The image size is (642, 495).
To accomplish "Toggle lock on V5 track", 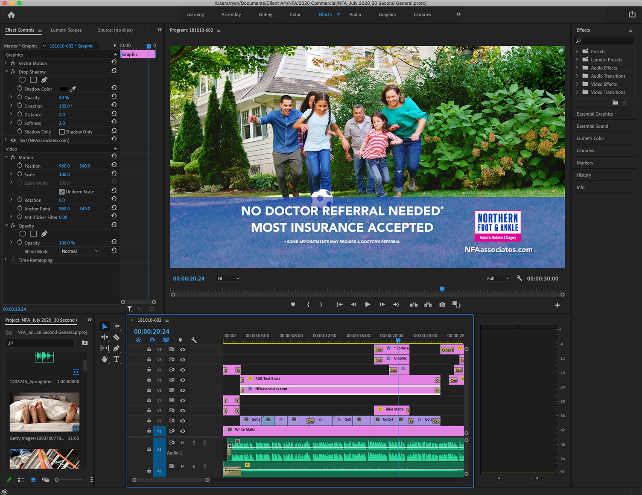I will pyautogui.click(x=149, y=390).
